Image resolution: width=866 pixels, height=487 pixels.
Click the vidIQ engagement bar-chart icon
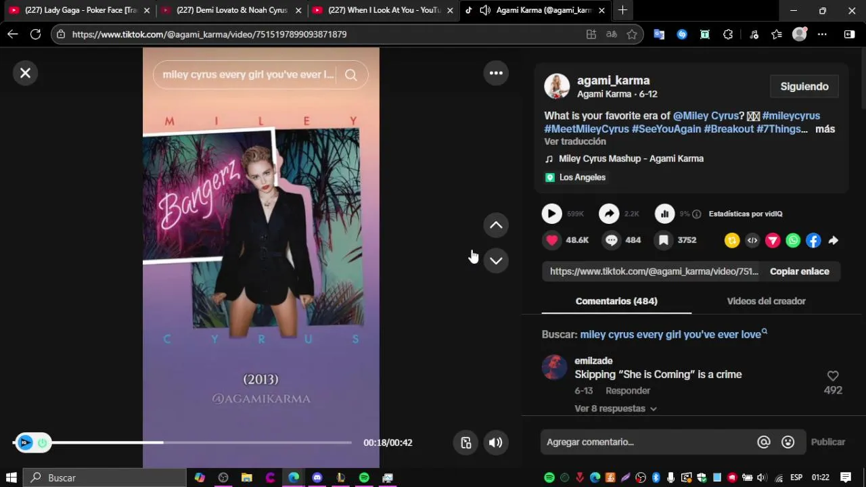point(664,214)
